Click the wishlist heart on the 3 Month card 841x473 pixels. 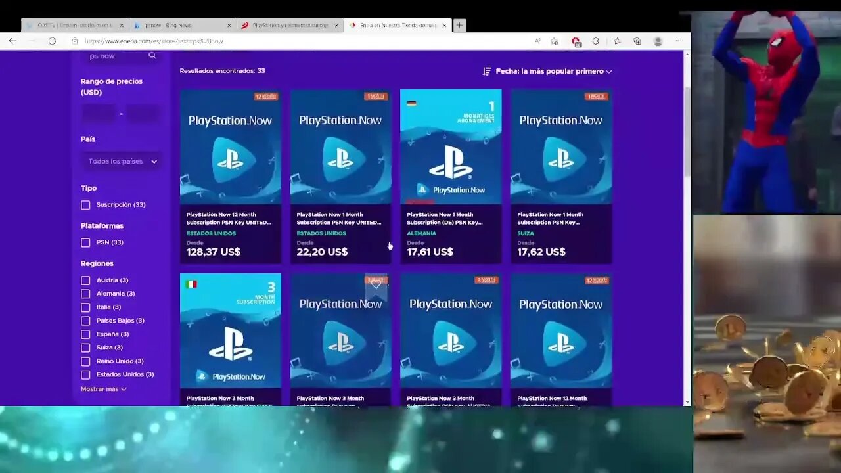pos(376,285)
